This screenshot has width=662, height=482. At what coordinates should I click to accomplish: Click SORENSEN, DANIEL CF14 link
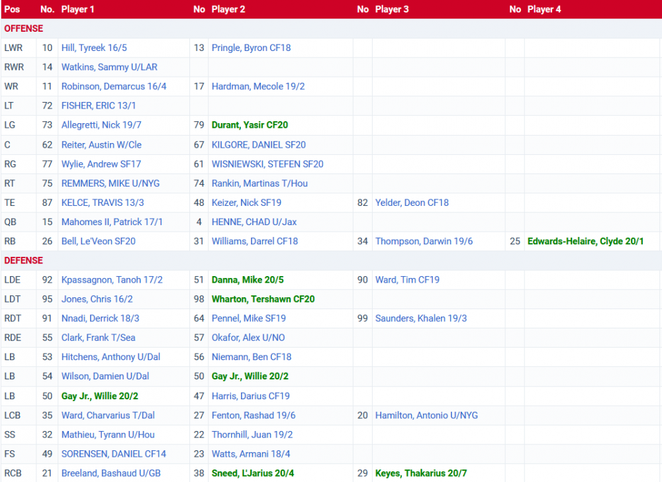(114, 454)
